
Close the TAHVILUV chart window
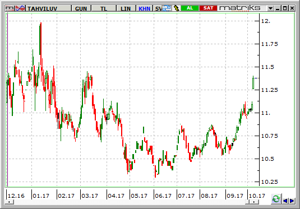pos(292,8)
